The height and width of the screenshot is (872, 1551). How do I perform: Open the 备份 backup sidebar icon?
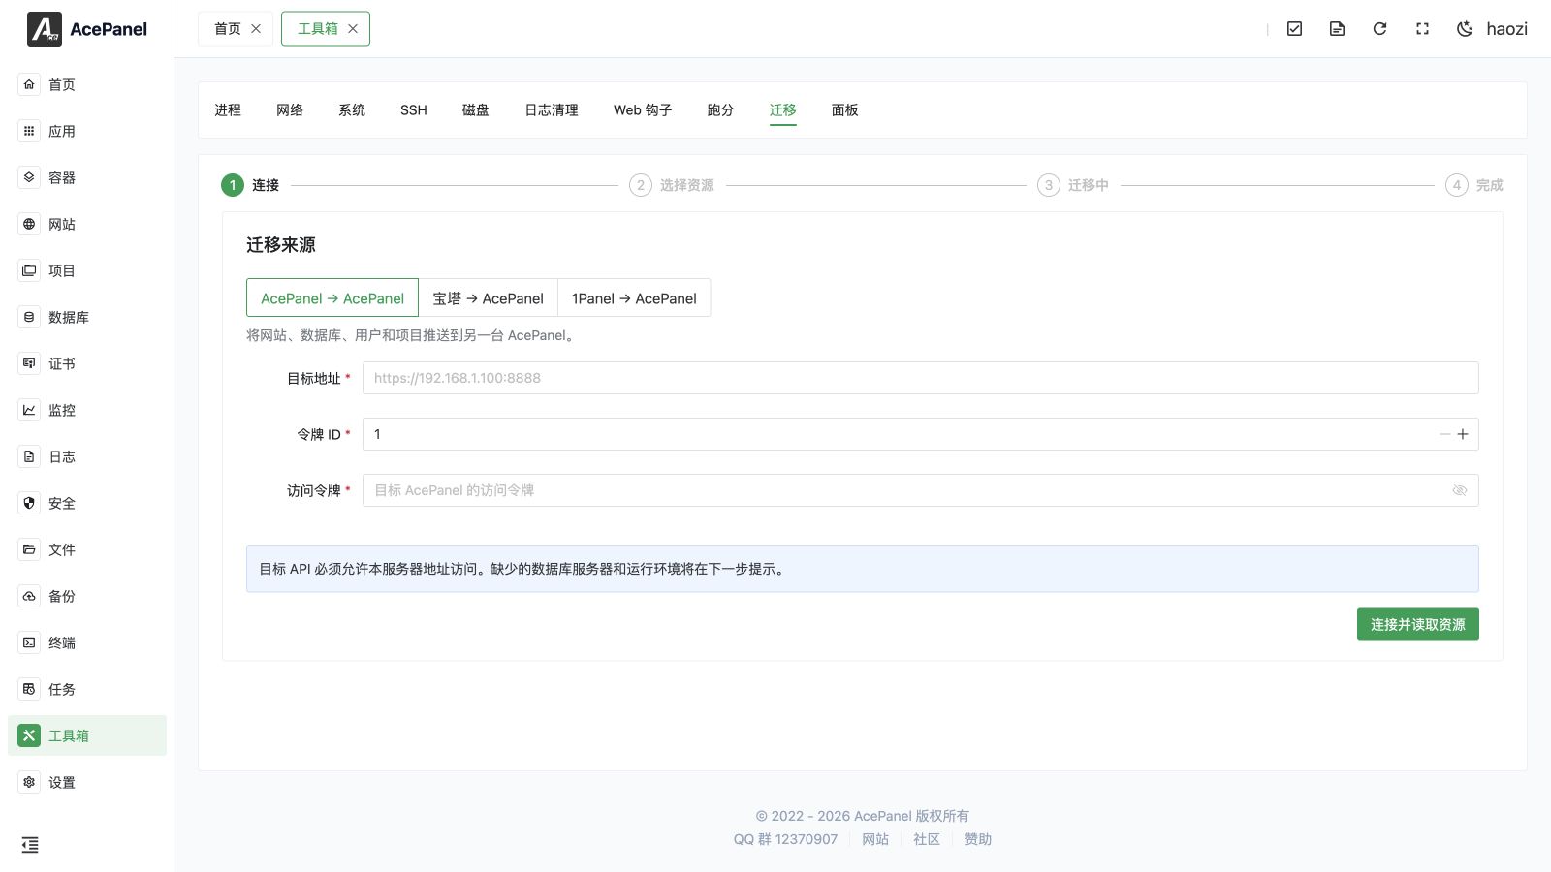click(x=29, y=596)
